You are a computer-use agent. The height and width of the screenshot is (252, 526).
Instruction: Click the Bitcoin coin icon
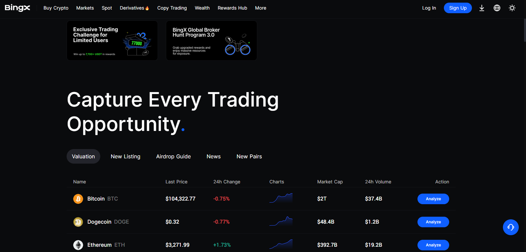78,199
